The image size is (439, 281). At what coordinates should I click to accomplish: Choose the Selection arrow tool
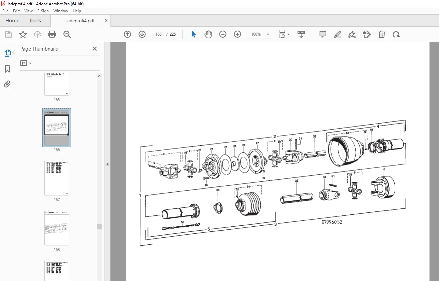pos(193,34)
